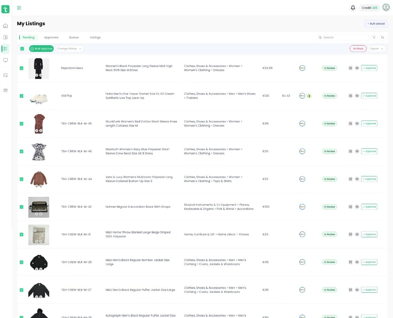The height and width of the screenshot is (318, 393).
Task: Preview Rejectioncheck listing with eye icon
Action: click(357, 68)
